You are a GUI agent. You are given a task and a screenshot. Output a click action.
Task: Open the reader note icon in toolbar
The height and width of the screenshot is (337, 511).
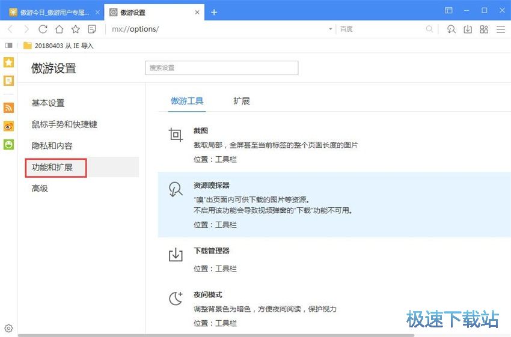click(92, 29)
